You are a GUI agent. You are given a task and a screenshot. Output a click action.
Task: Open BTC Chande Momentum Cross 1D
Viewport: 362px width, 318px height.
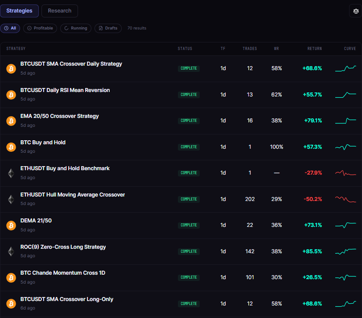coord(63,273)
